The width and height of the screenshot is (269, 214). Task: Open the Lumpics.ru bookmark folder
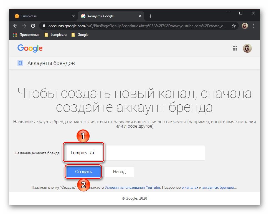pos(55,35)
